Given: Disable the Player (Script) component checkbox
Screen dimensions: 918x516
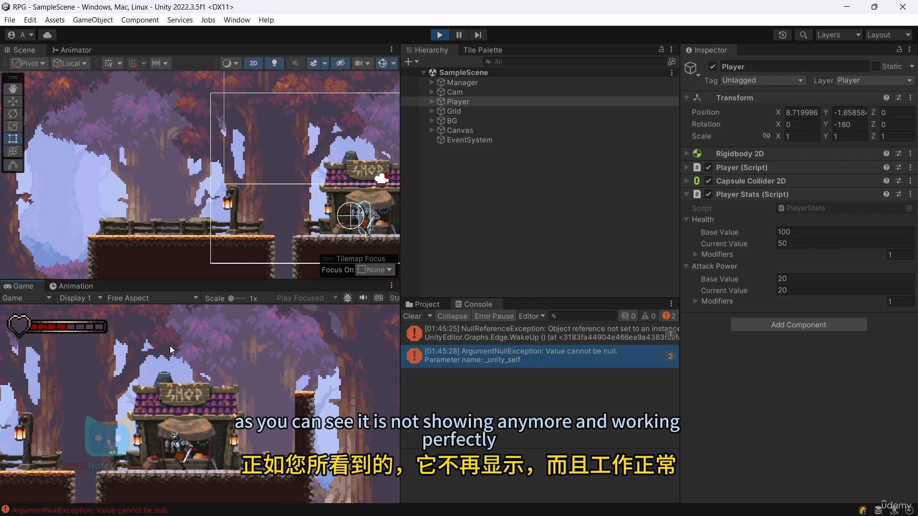Looking at the screenshot, I should 709,167.
